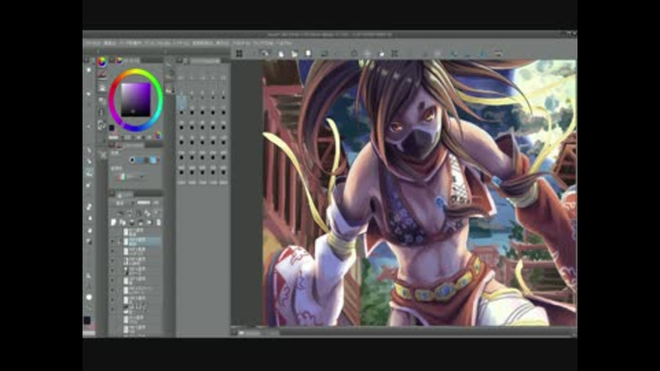Screen dimensions: 660x371
Task: Select the Zoom tool atop the tool palette
Action: tap(89, 69)
